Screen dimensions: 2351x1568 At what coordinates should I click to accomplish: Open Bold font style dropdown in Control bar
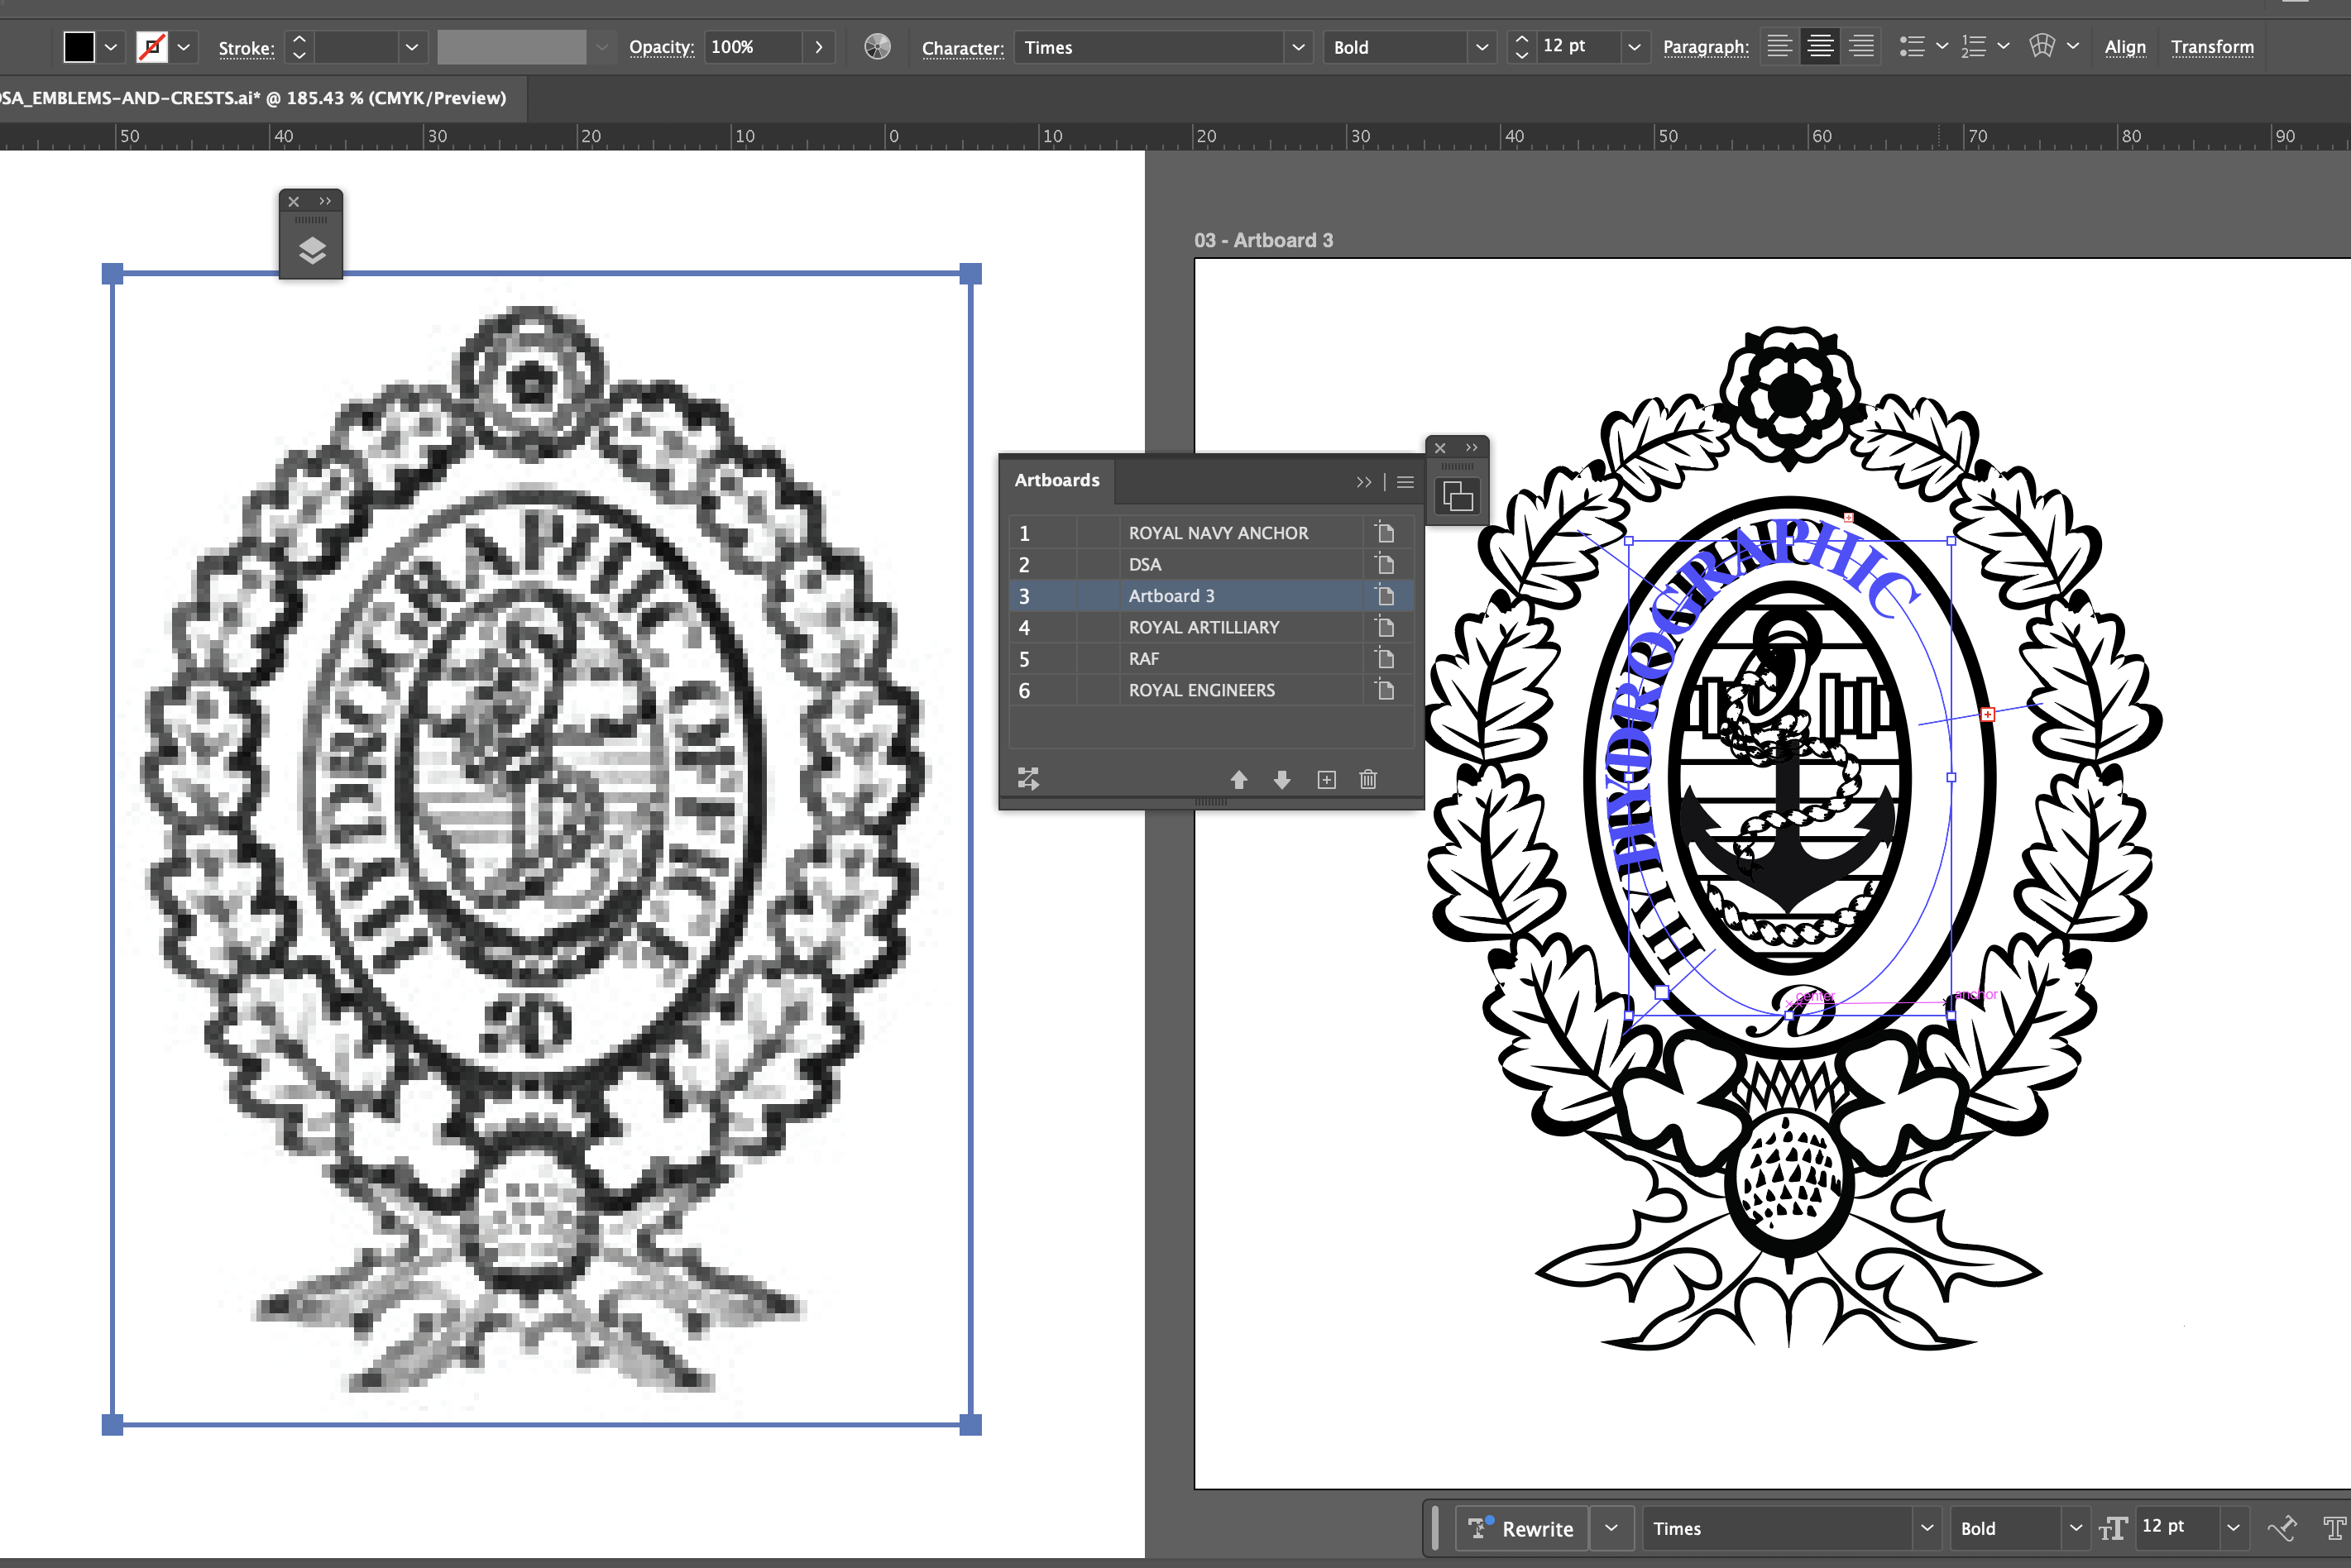point(1482,48)
